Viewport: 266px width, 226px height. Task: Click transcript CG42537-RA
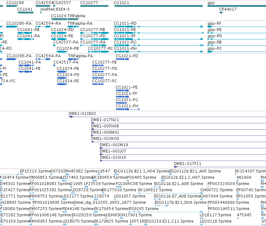[66, 42]
